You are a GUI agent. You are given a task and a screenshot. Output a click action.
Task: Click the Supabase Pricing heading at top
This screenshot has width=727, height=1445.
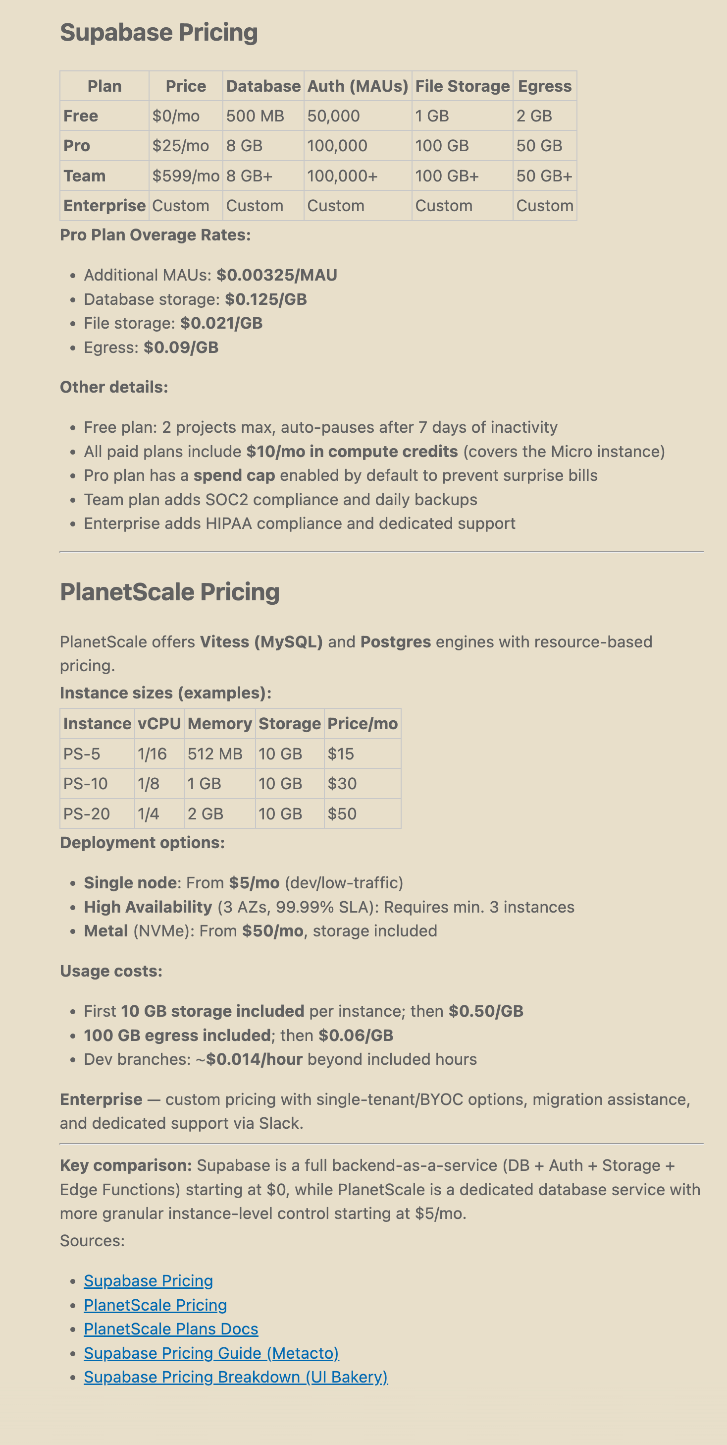pos(158,33)
